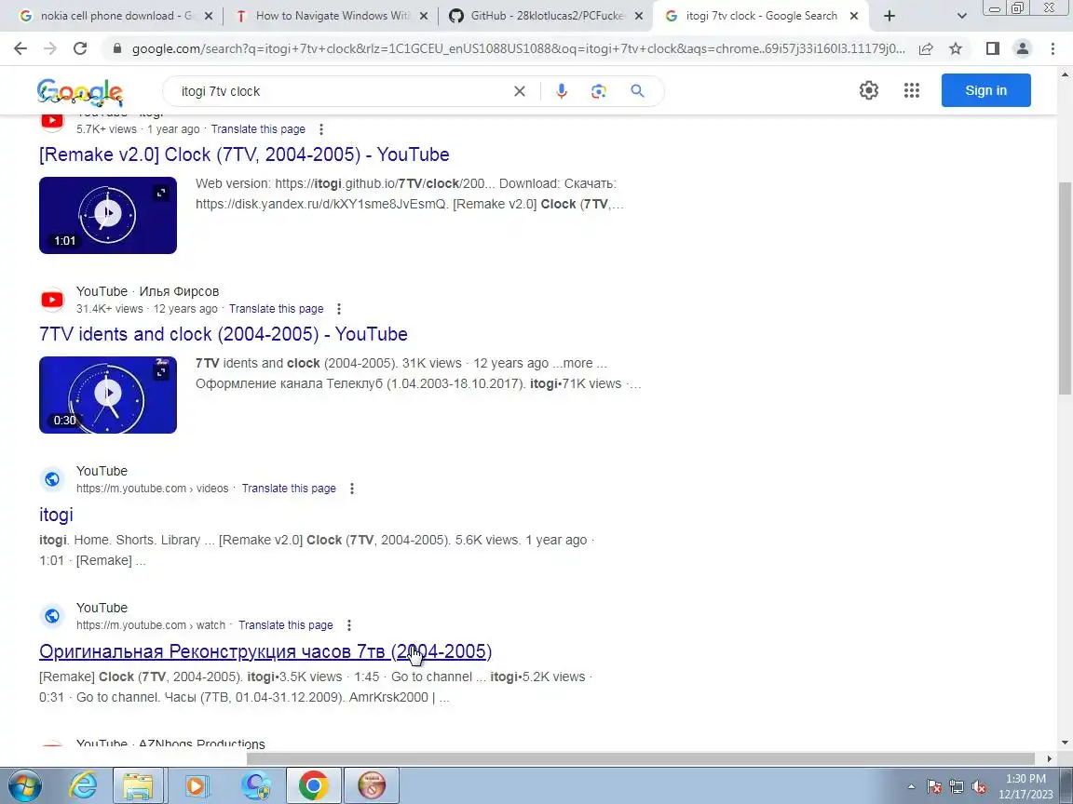Click the Google doodle logo
Image resolution: width=1073 pixels, height=804 pixels.
[x=80, y=91]
